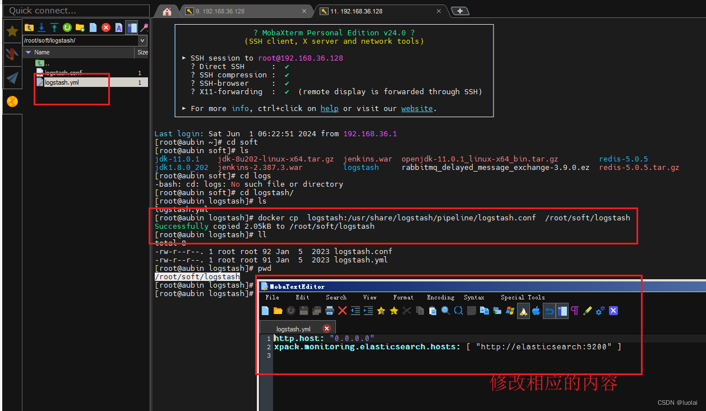Viewport: 706px width, 411px height.
Task: Open the Macros paper-plane sidebar tab
Action: tap(12, 77)
